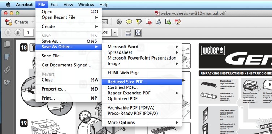Viewport: 272px width, 134px height.
Task: Save as Archivable PDF (PDF/A)
Action: click(142, 108)
